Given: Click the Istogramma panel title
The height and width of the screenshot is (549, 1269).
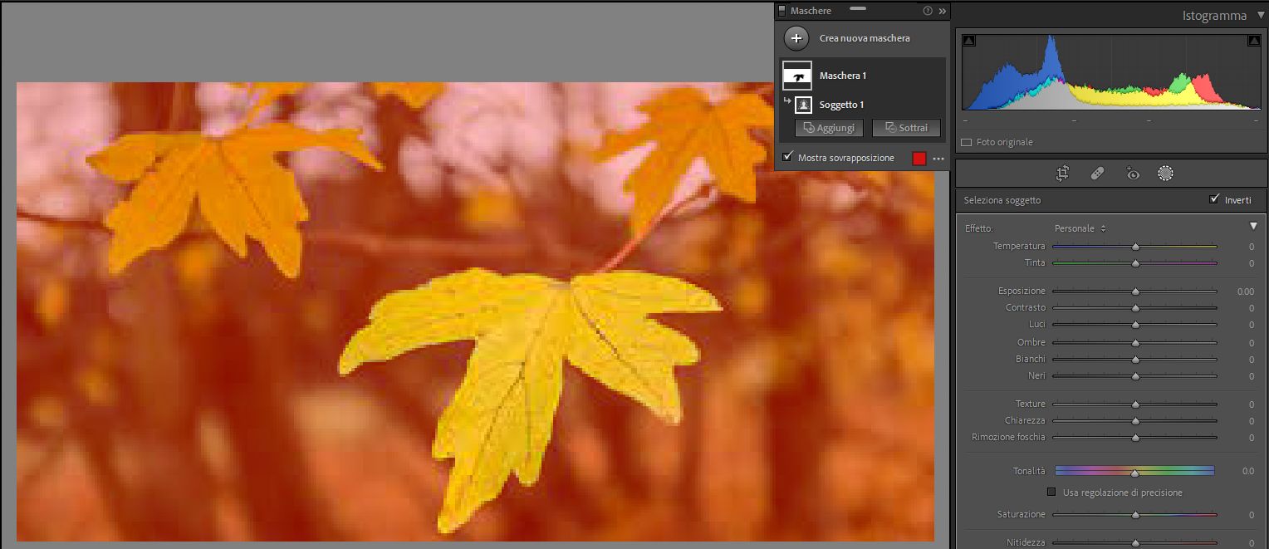Looking at the screenshot, I should (x=1214, y=16).
